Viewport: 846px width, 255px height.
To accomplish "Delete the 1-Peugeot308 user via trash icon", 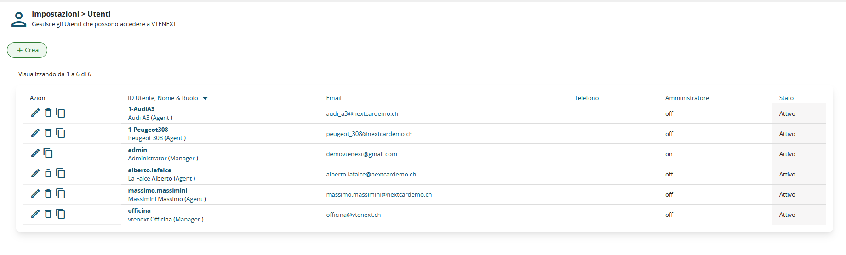I will tap(48, 133).
